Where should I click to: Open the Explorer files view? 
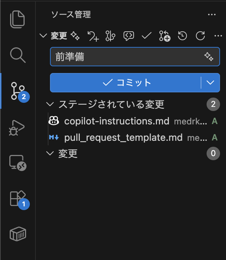(18, 19)
